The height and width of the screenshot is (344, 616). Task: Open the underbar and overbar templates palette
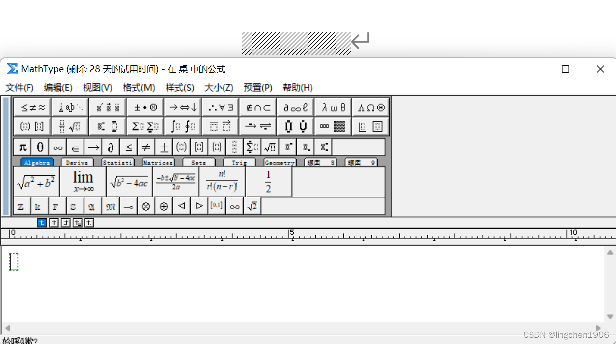click(x=221, y=126)
